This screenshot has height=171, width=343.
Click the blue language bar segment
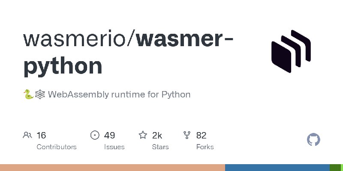[277, 168]
